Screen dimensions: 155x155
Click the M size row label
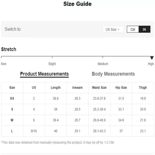pos(12,120)
